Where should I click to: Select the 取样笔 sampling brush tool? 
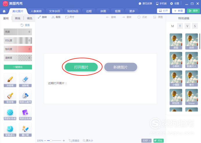point(10,97)
